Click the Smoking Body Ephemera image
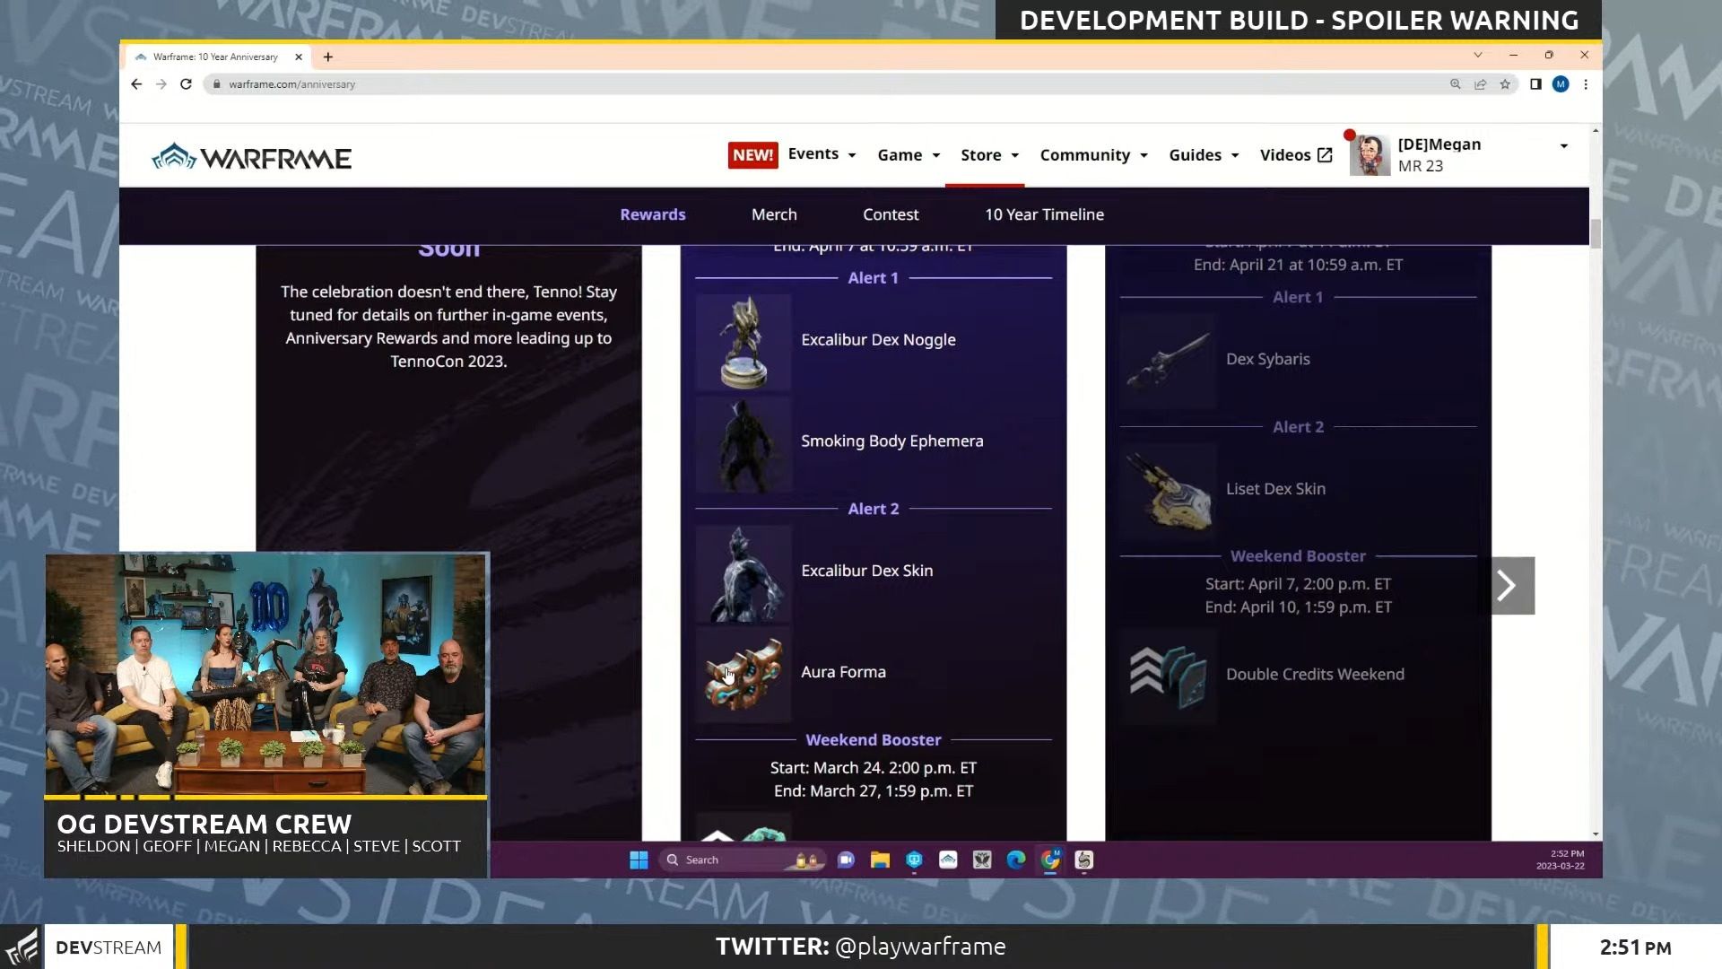The width and height of the screenshot is (1722, 969). point(744,444)
